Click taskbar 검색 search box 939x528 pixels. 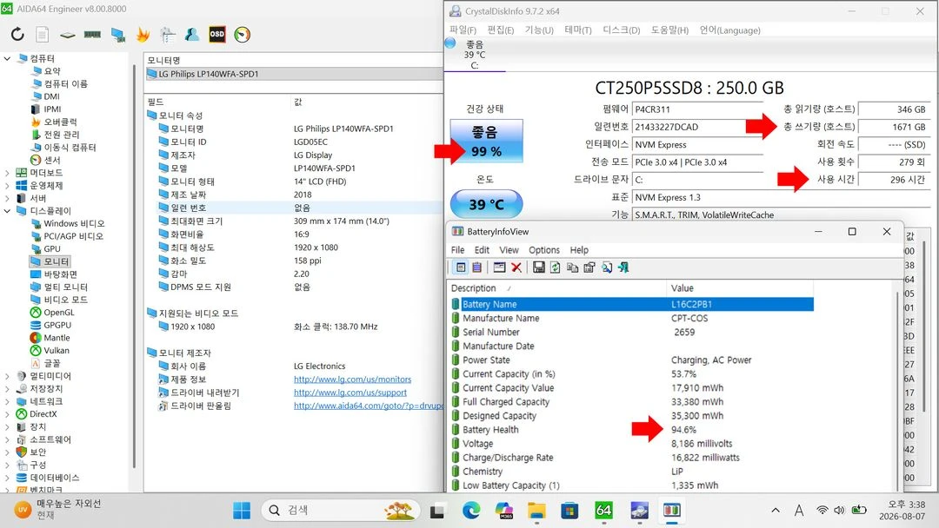(340, 510)
